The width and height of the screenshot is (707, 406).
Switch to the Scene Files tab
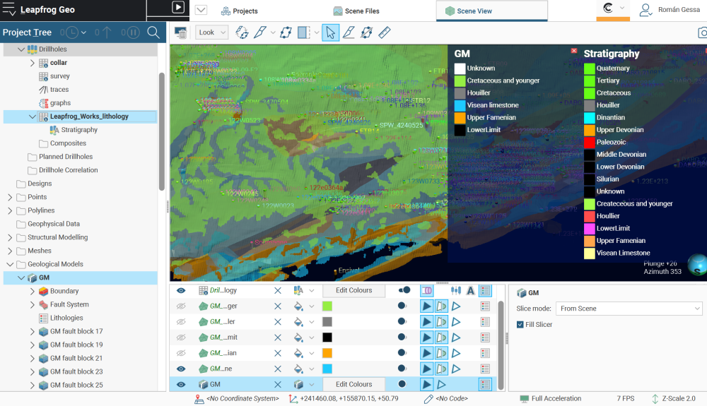[356, 11]
